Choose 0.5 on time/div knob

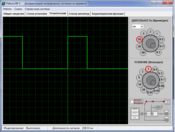tap(161, 39)
